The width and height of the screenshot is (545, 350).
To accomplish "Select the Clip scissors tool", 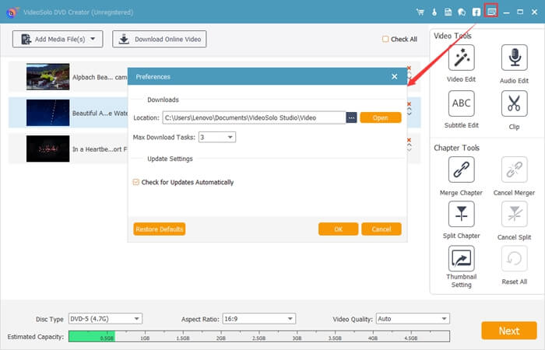I will (514, 103).
